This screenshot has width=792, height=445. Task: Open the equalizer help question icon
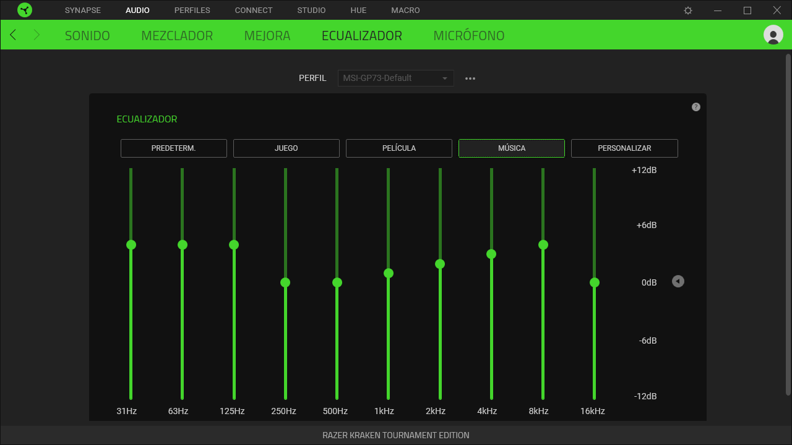click(x=696, y=107)
